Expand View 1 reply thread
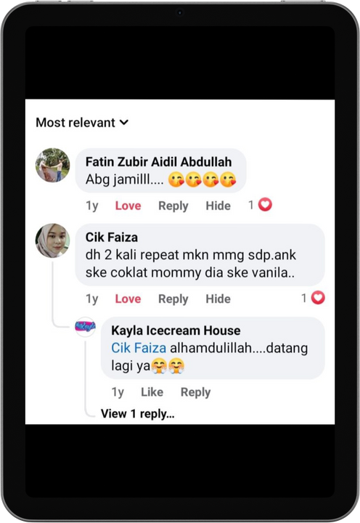 137,414
